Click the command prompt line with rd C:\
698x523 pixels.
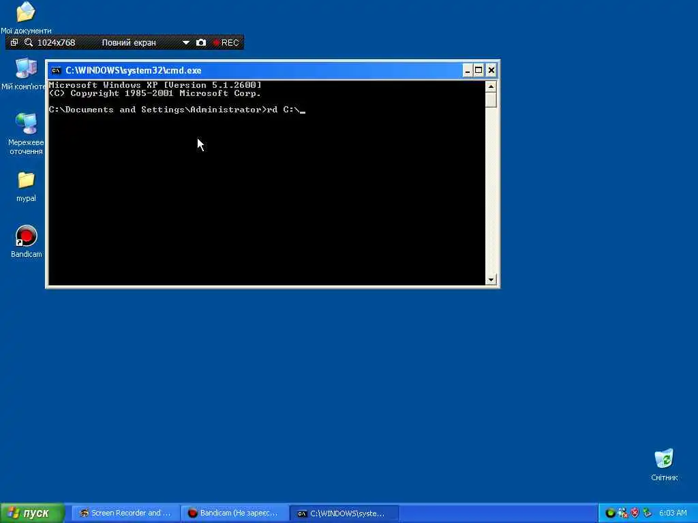(177, 110)
